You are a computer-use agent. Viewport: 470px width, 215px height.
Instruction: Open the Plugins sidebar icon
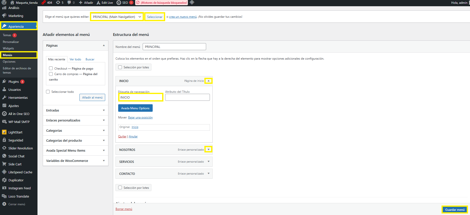pyautogui.click(x=4, y=82)
